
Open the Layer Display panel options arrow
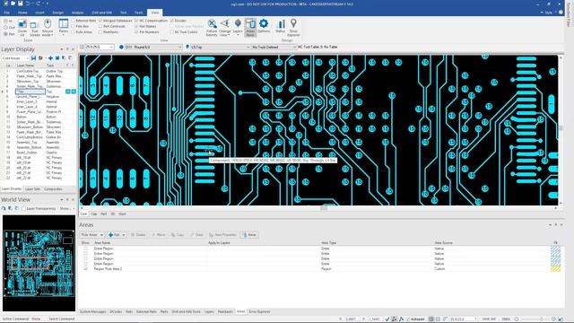62,49
